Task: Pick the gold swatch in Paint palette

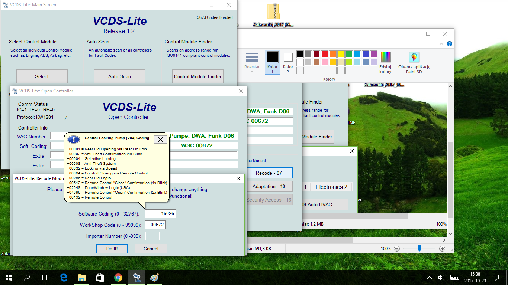Action: (x=333, y=62)
